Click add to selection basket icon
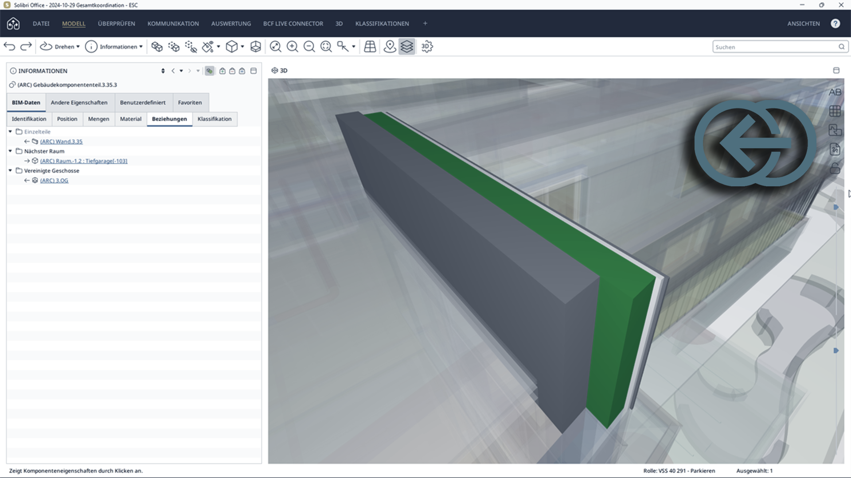Image resolution: width=851 pixels, height=478 pixels. 223,71
